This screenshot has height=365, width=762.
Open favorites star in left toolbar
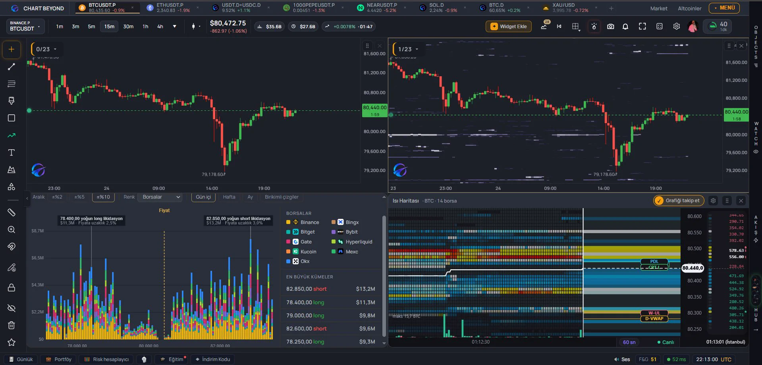click(12, 342)
